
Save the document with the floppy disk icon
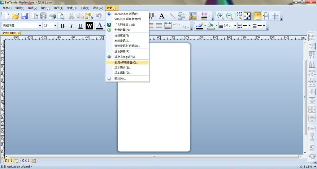click(24, 16)
